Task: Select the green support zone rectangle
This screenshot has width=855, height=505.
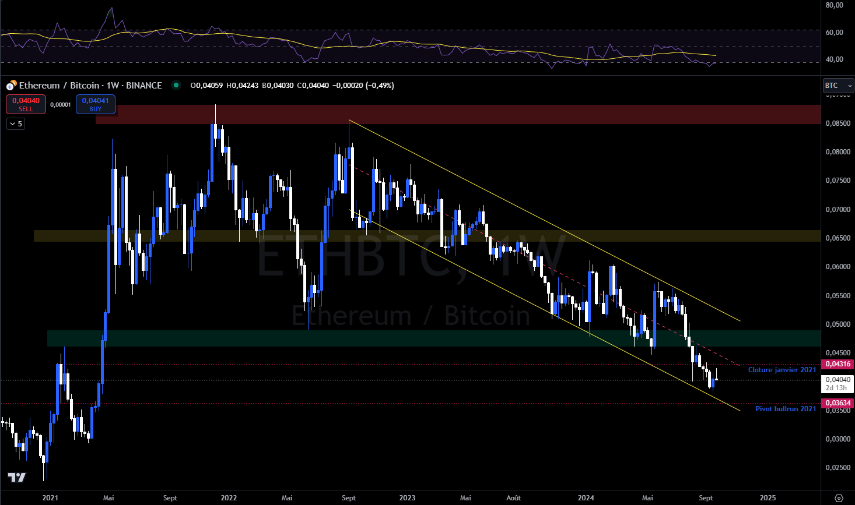Action: 434,338
